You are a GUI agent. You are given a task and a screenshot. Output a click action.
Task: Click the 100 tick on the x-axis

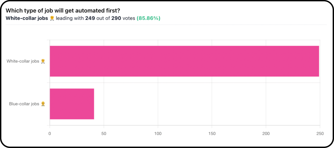[158, 134]
